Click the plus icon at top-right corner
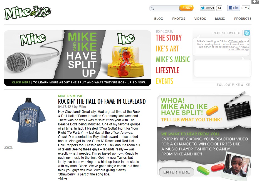 (254, 1)
